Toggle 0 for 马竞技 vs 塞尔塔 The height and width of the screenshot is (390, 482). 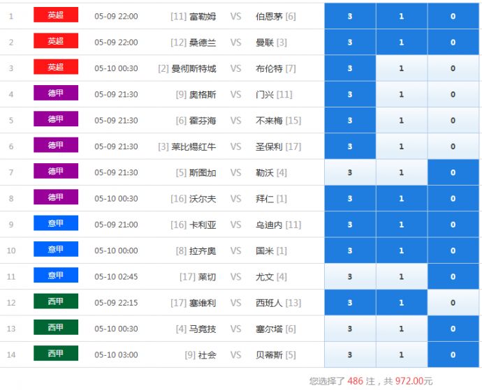453,329
